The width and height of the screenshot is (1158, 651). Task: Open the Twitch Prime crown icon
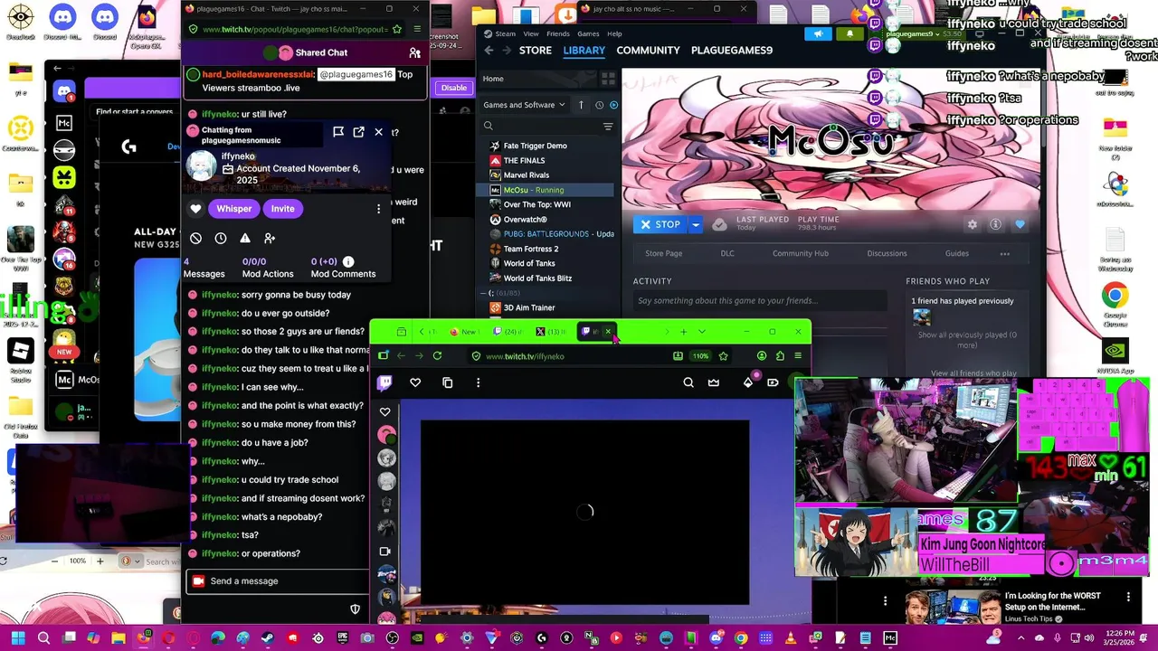coord(714,383)
